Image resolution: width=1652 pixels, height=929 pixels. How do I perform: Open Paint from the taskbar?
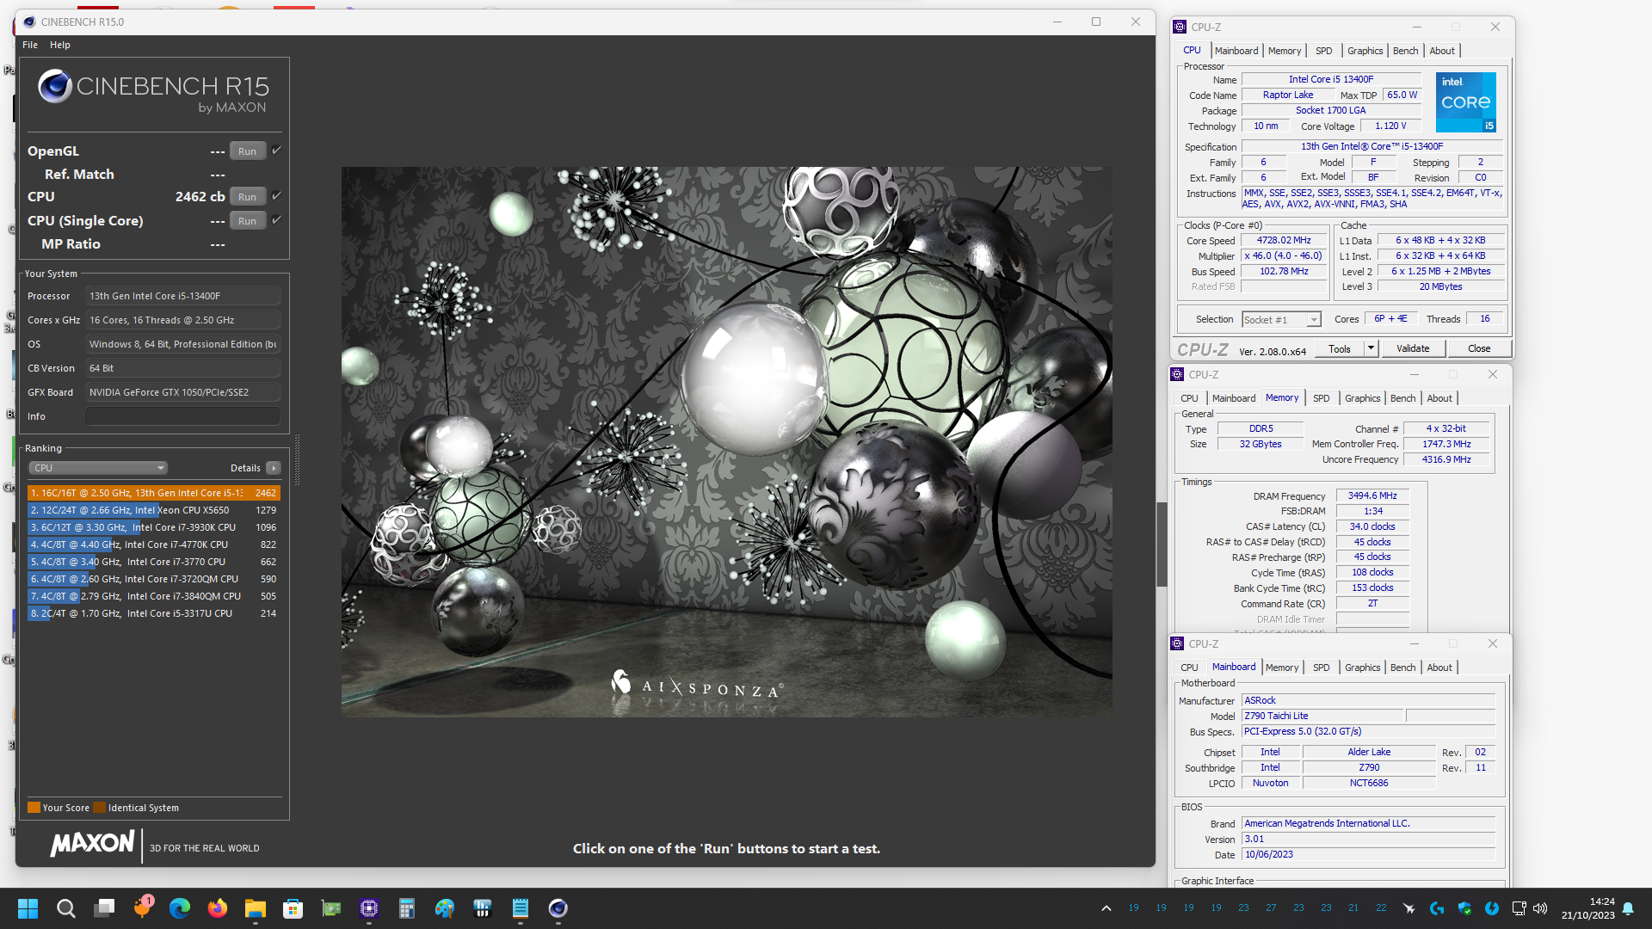click(445, 908)
